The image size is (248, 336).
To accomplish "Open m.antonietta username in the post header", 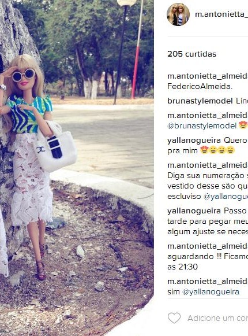I will pos(221,14).
